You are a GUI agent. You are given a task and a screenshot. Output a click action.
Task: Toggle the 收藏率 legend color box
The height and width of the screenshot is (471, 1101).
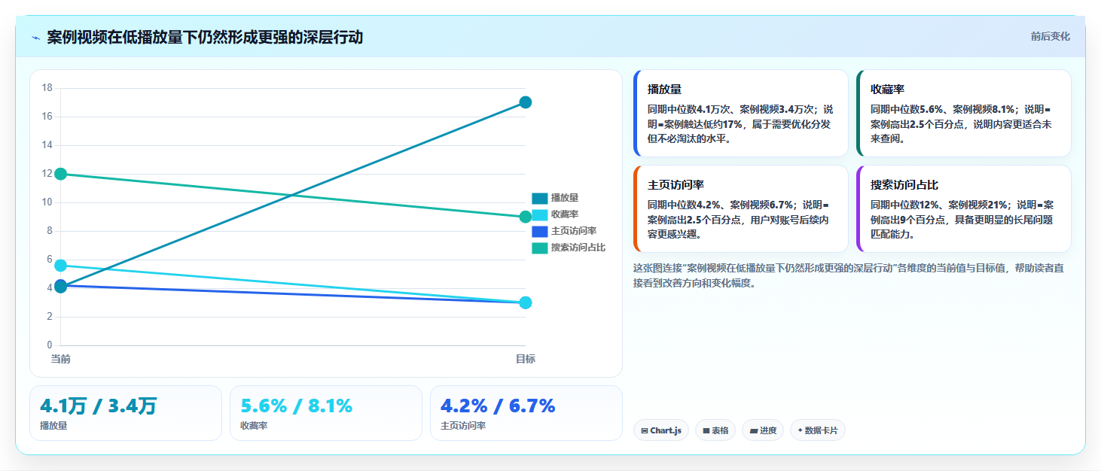pyautogui.click(x=539, y=214)
